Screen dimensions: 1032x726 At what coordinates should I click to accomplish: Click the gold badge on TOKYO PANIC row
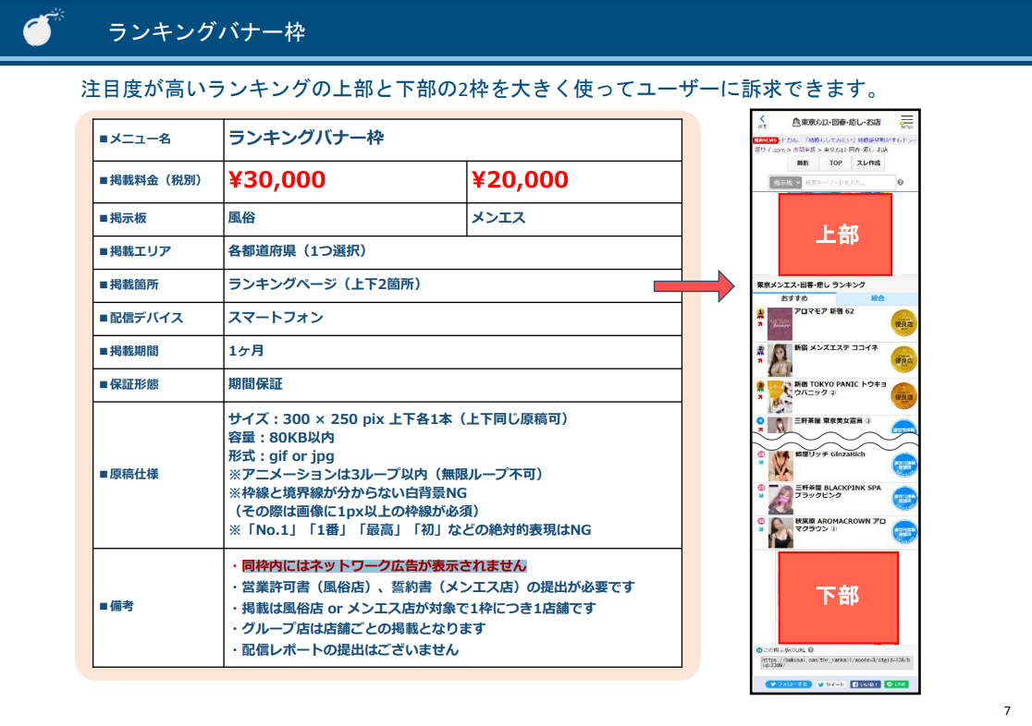[x=903, y=396]
